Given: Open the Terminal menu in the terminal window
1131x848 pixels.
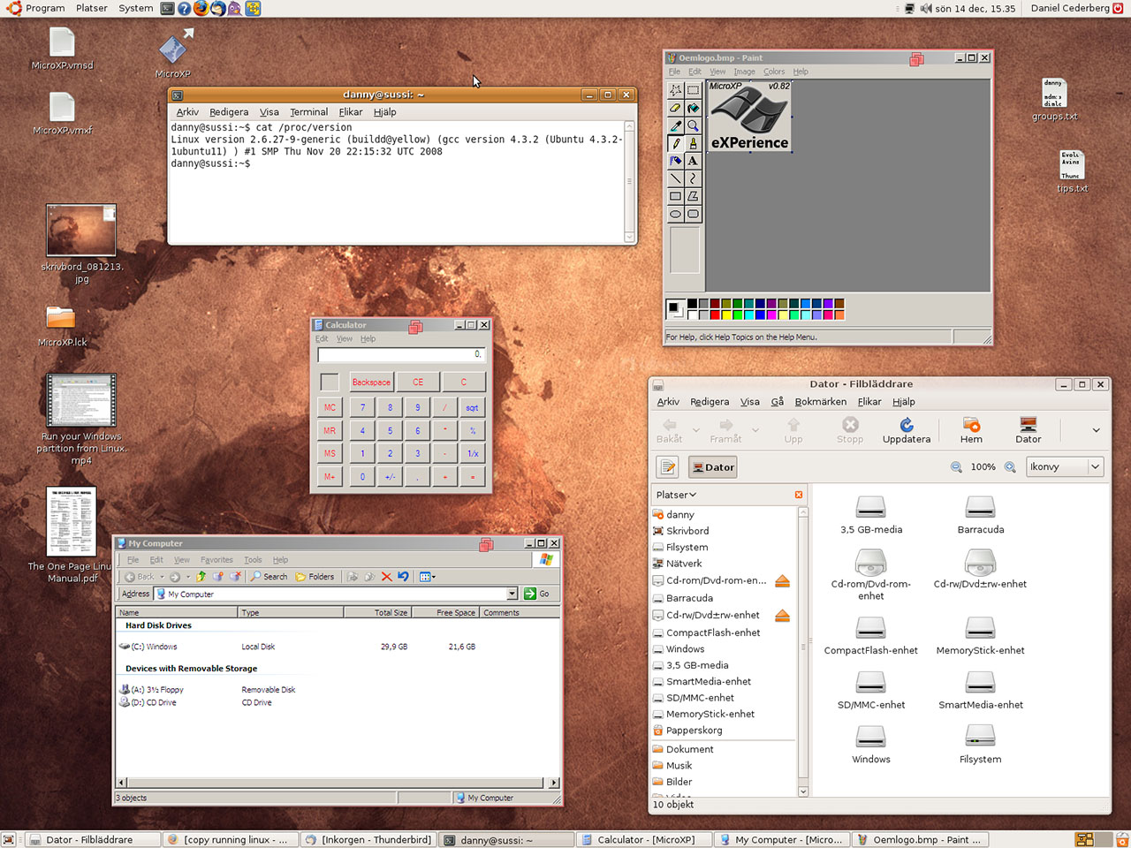Looking at the screenshot, I should [x=308, y=112].
